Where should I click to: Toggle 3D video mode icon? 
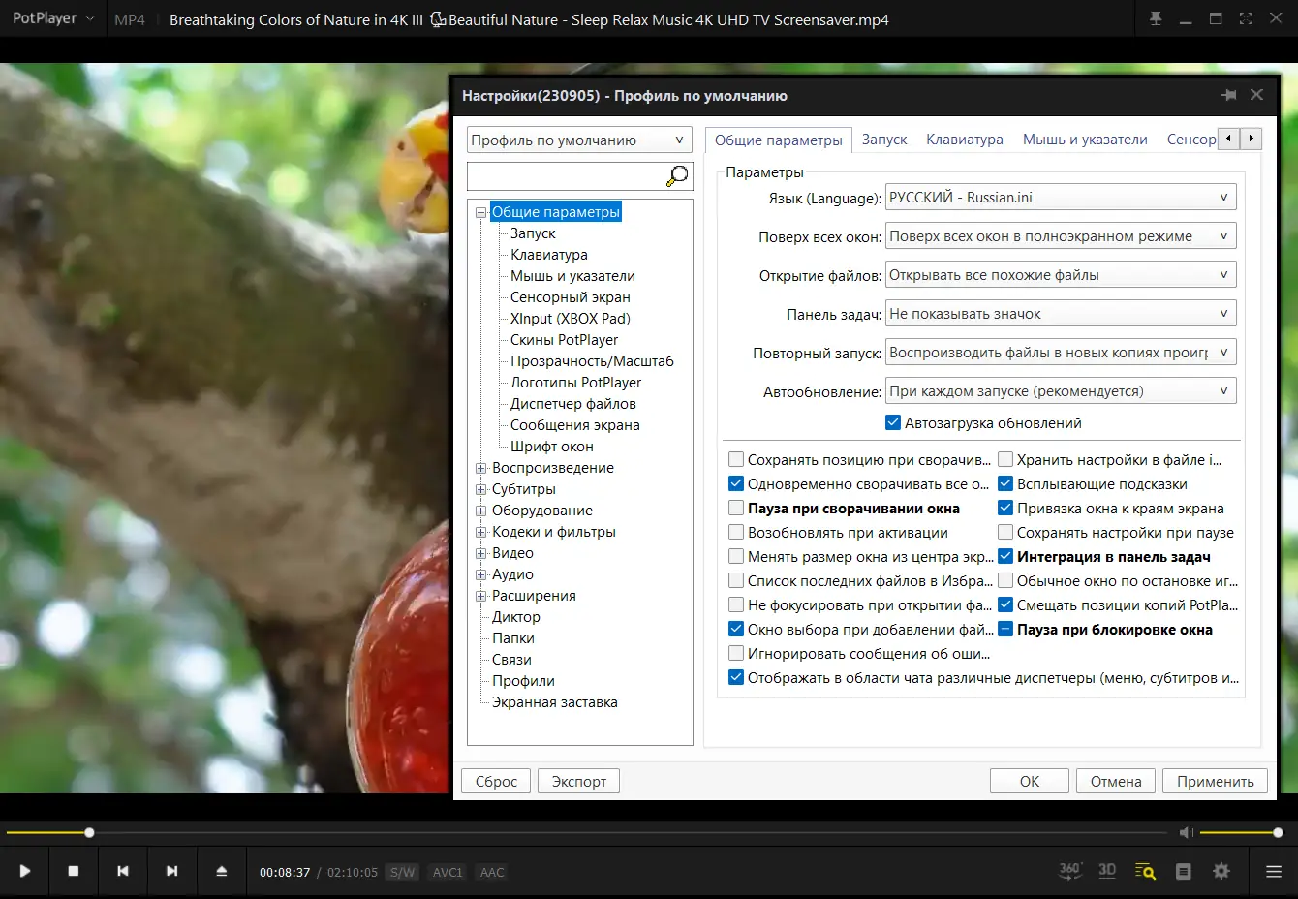coord(1107,871)
